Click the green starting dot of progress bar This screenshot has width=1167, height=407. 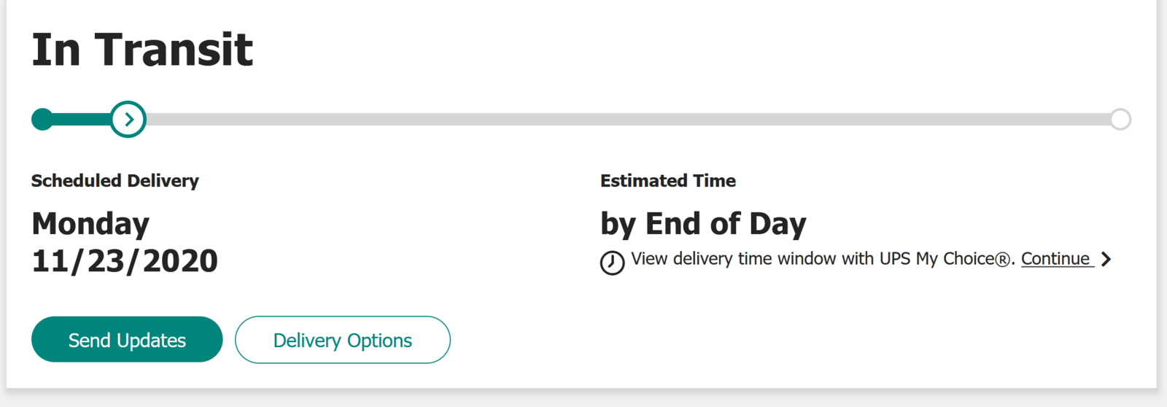tap(43, 119)
